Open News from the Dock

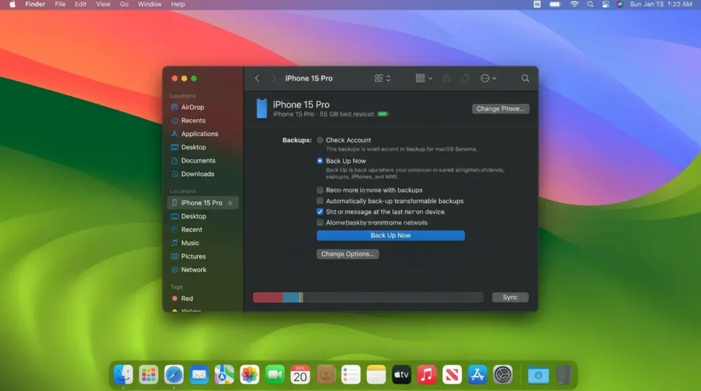coord(452,375)
